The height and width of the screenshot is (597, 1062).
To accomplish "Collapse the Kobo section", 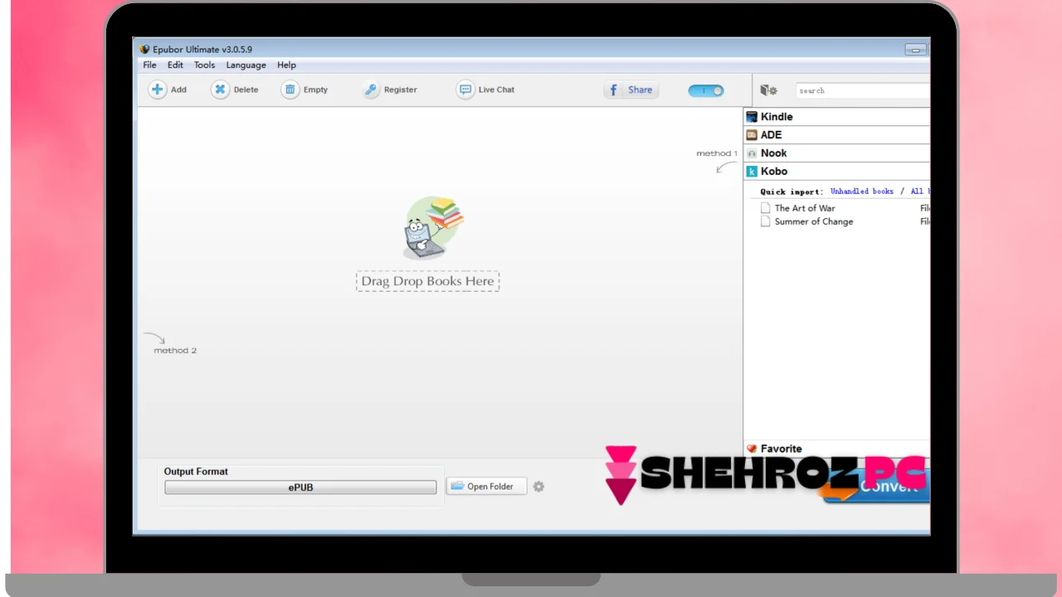I will 837,172.
